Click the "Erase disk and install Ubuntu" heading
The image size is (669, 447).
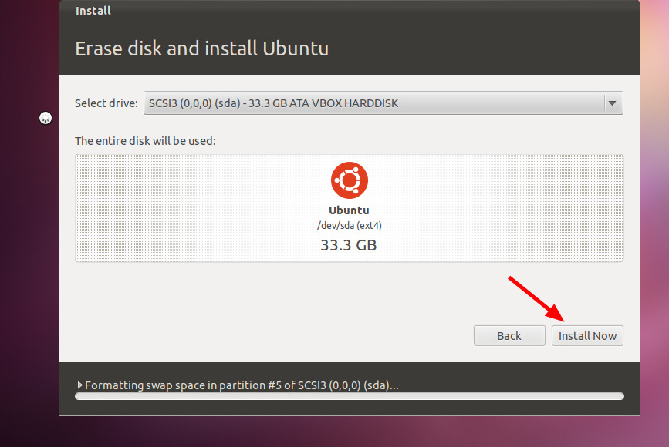point(201,49)
